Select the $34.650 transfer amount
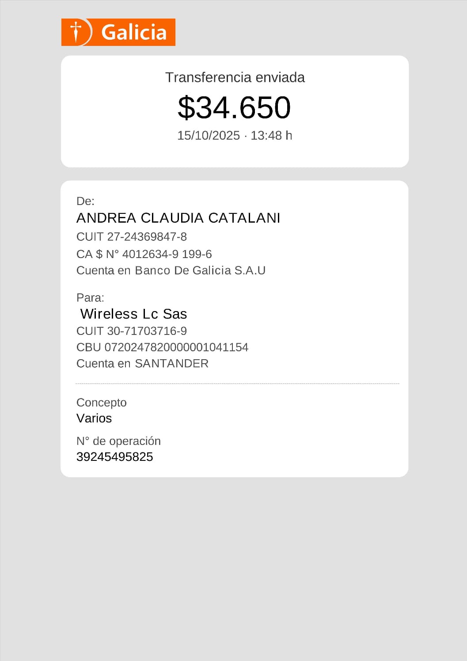 tap(234, 107)
